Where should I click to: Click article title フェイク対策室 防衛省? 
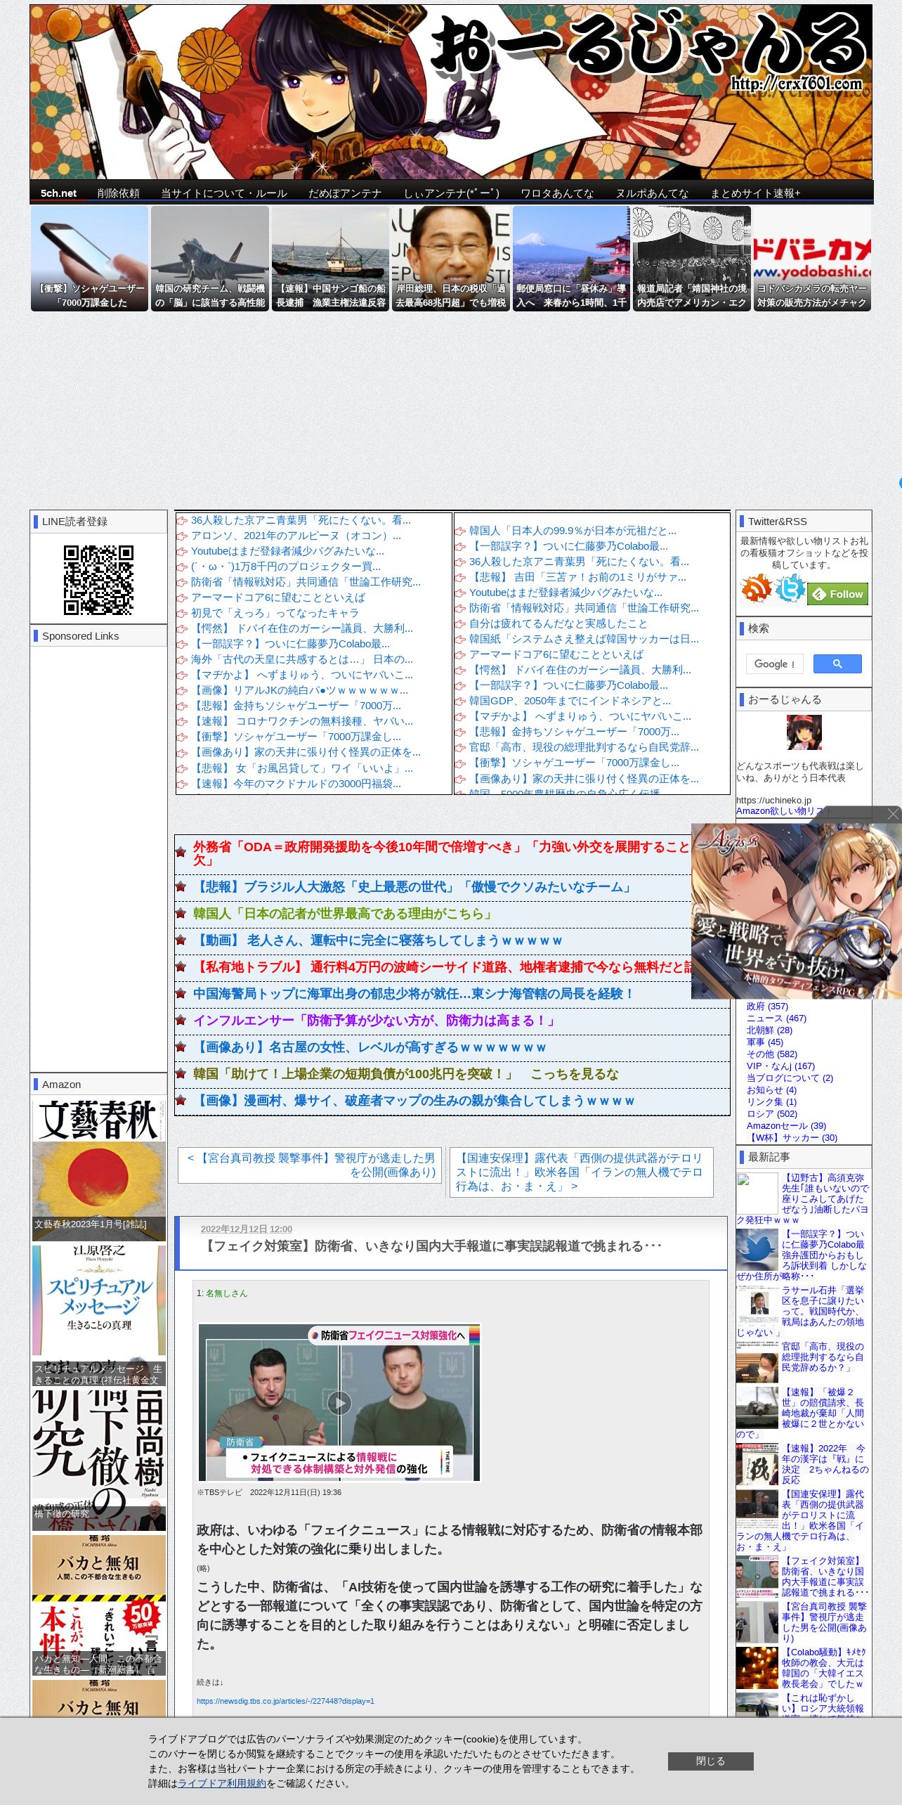[431, 1246]
